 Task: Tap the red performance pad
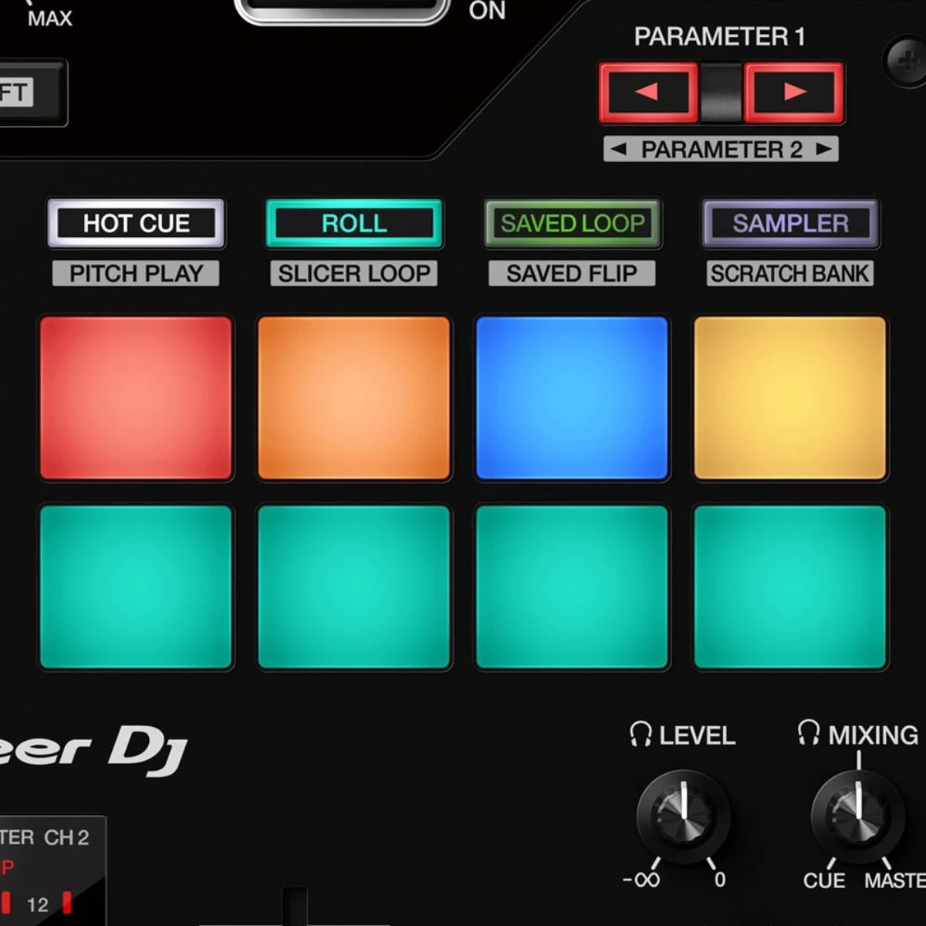pos(136,398)
